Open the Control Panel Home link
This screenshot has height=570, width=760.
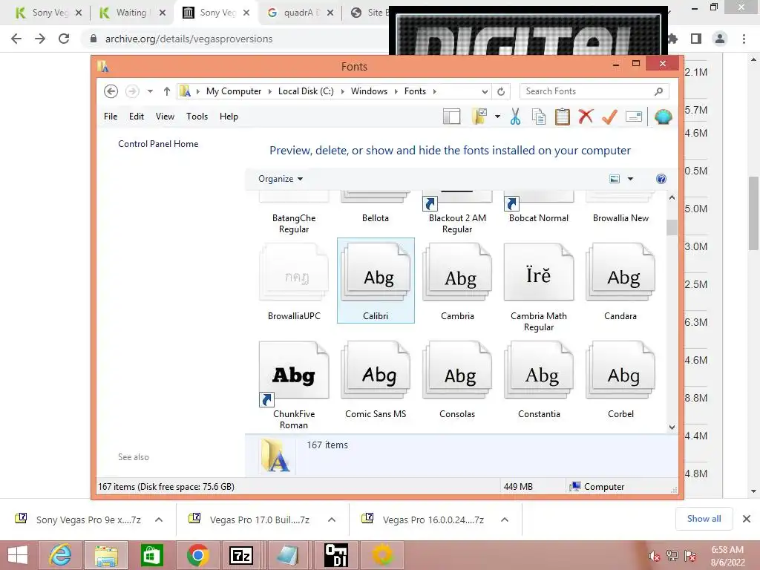coord(158,144)
